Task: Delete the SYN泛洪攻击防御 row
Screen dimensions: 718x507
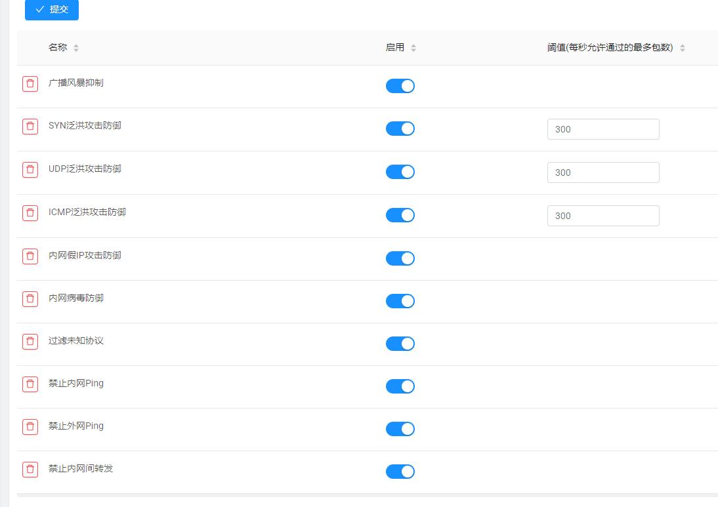Action: click(30, 127)
